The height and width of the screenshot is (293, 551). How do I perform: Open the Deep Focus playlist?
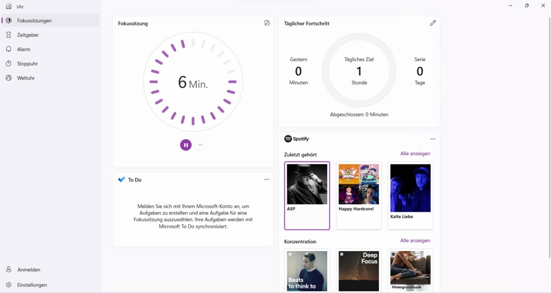tap(359, 271)
